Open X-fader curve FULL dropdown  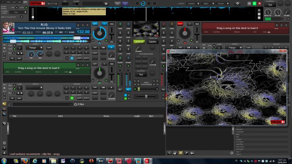tap(18, 12)
